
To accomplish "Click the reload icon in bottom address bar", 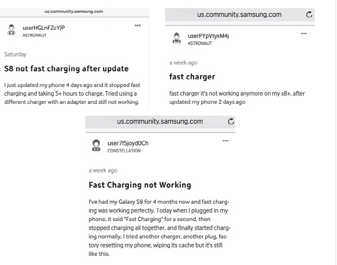I will (231, 121).
